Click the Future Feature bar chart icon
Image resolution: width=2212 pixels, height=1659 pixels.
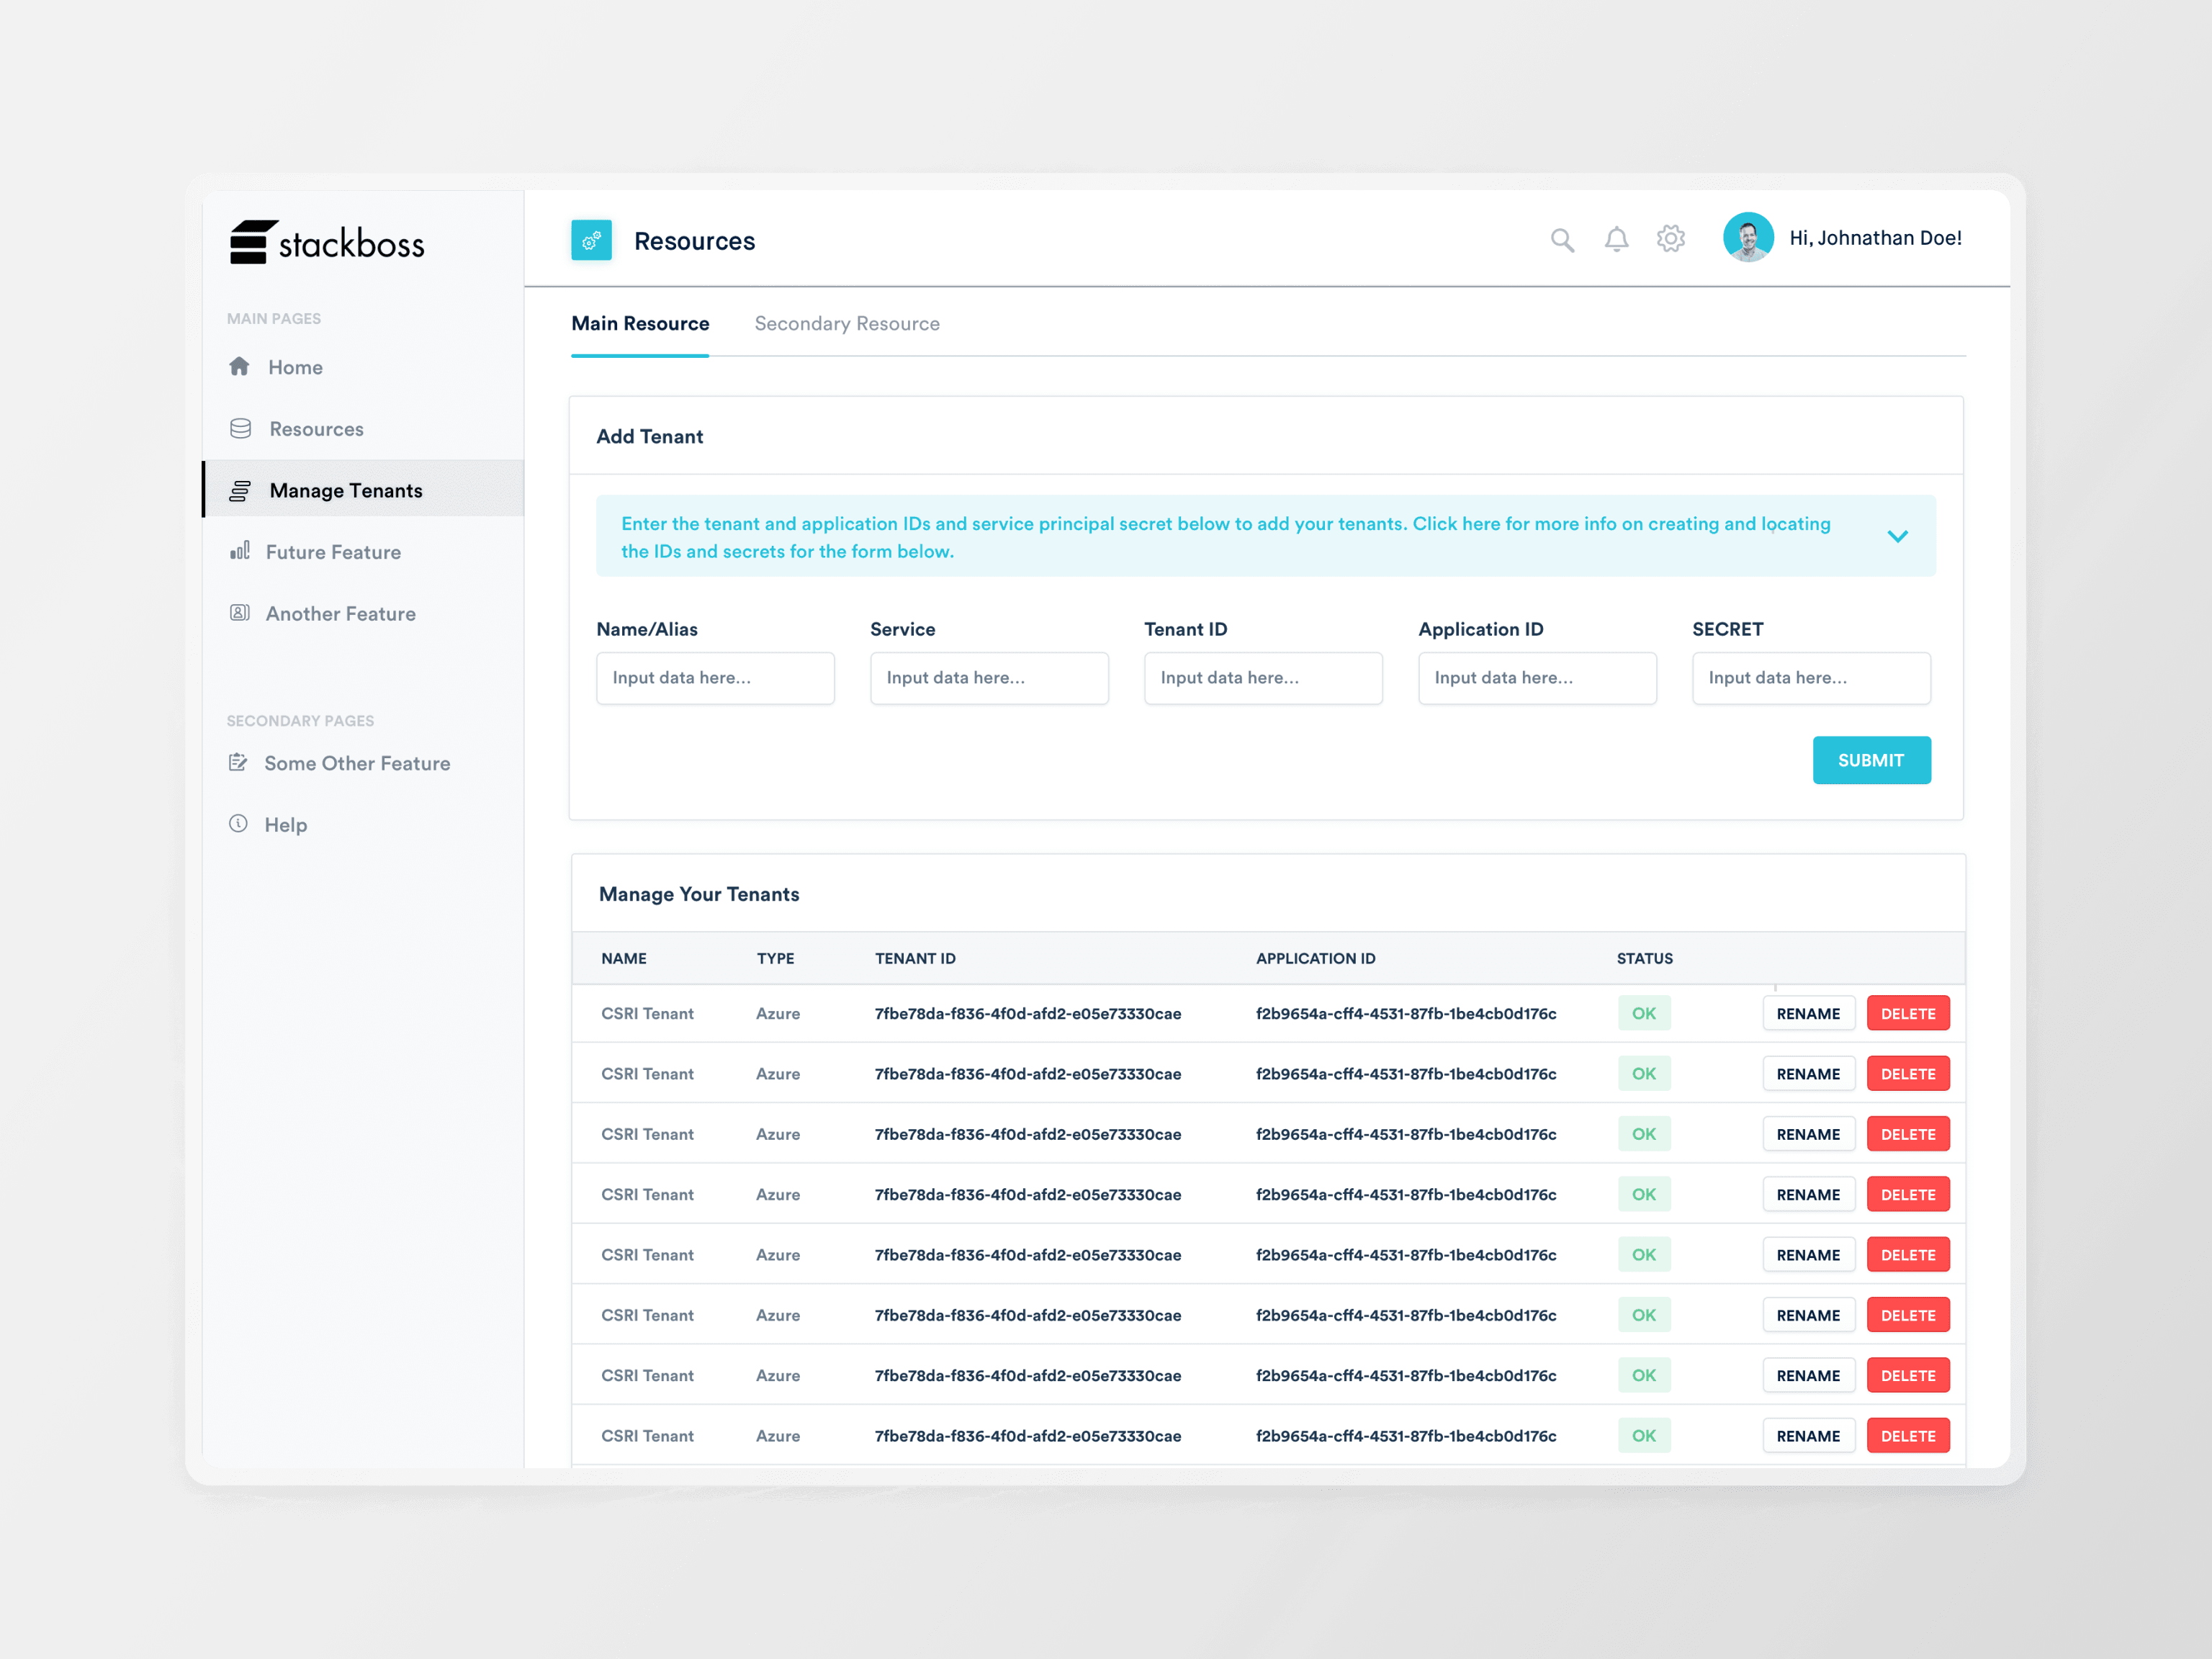[240, 551]
